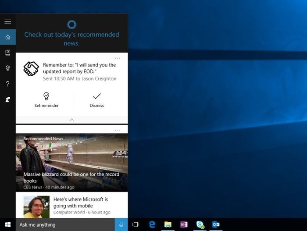307x231 pixels.
Task: Click the microphone to speak to Cortana
Action: (121, 224)
